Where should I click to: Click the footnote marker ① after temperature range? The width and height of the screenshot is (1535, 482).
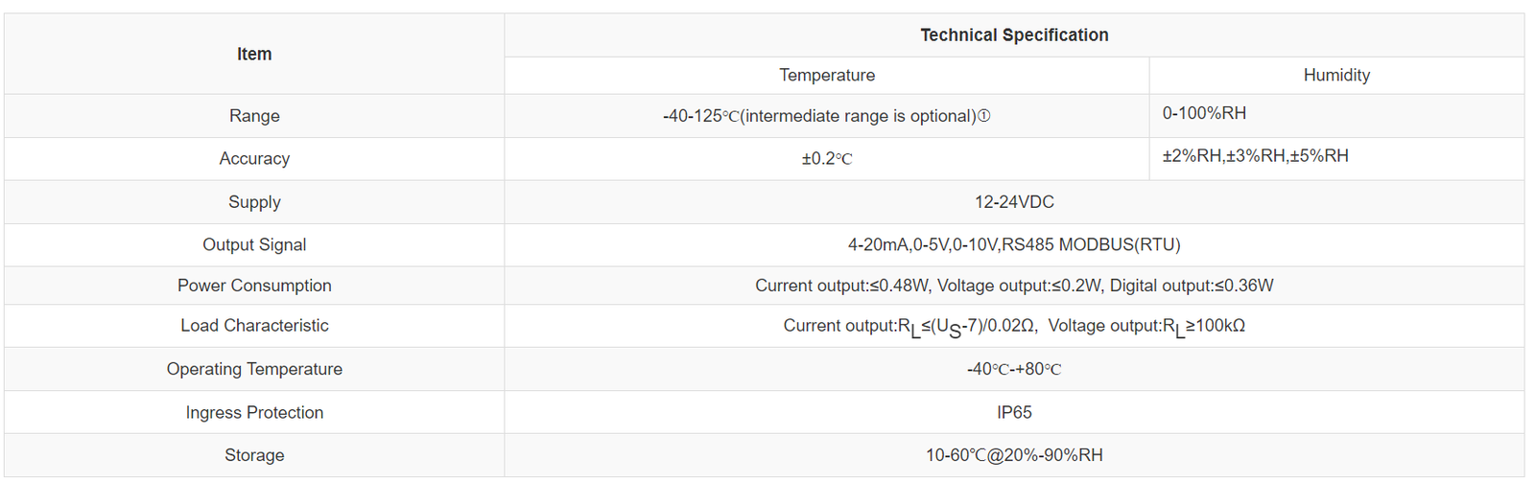click(983, 116)
